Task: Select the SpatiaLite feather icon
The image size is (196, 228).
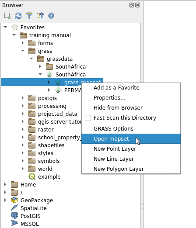Action: [x=14, y=208]
